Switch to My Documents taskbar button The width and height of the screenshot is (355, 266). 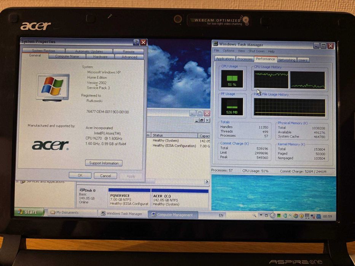[x=72, y=213]
